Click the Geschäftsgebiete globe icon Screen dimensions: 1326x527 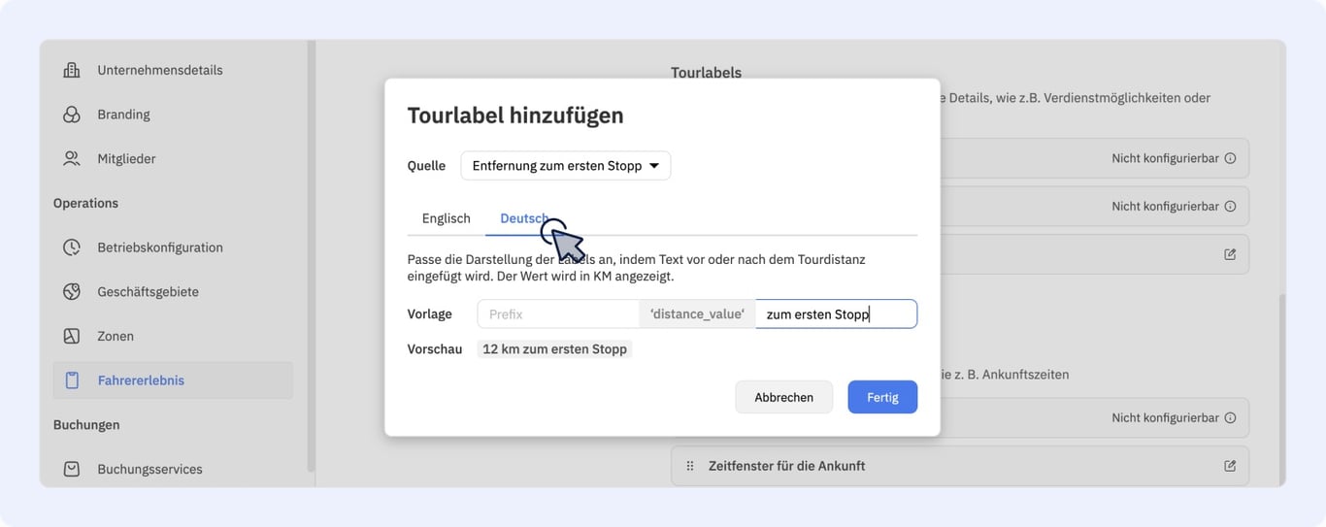72,291
